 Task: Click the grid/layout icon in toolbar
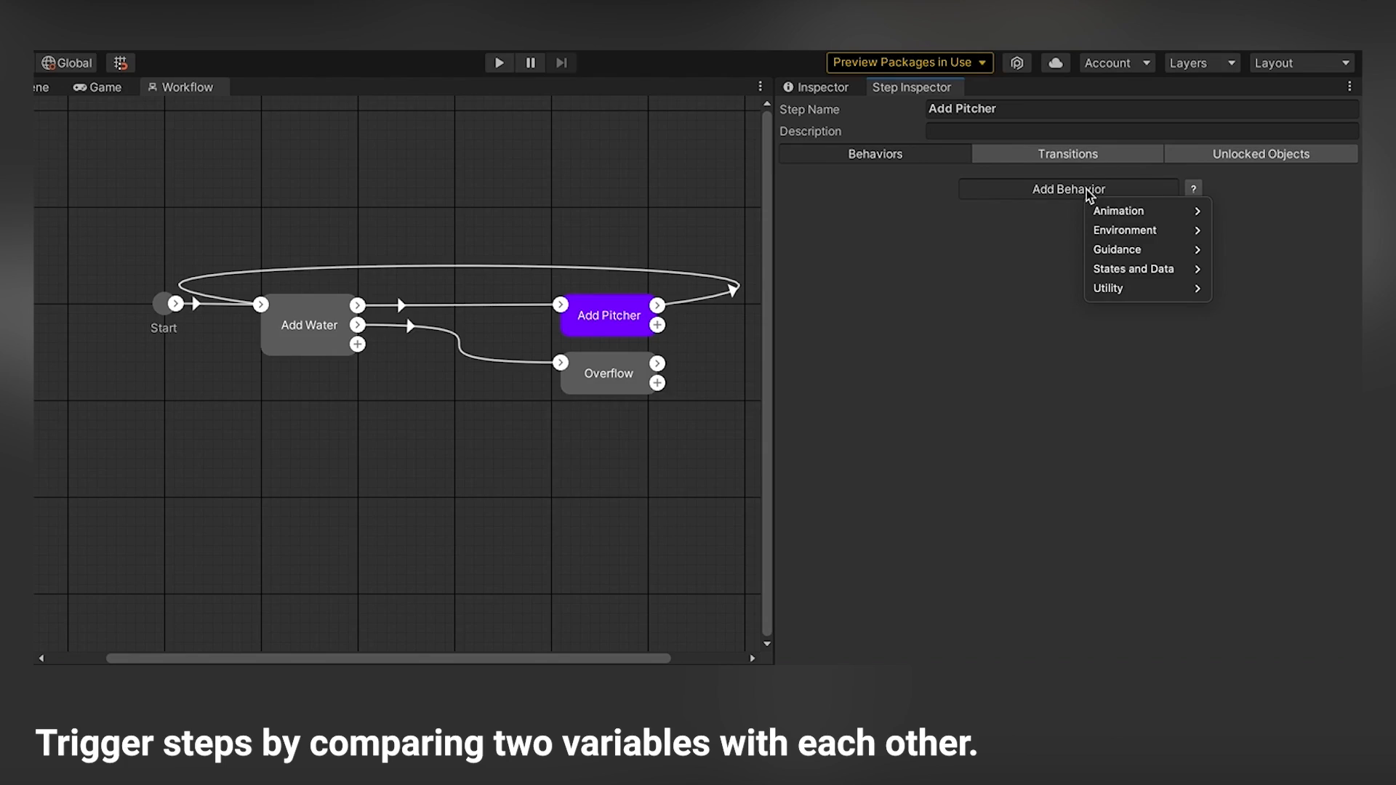[x=119, y=63]
